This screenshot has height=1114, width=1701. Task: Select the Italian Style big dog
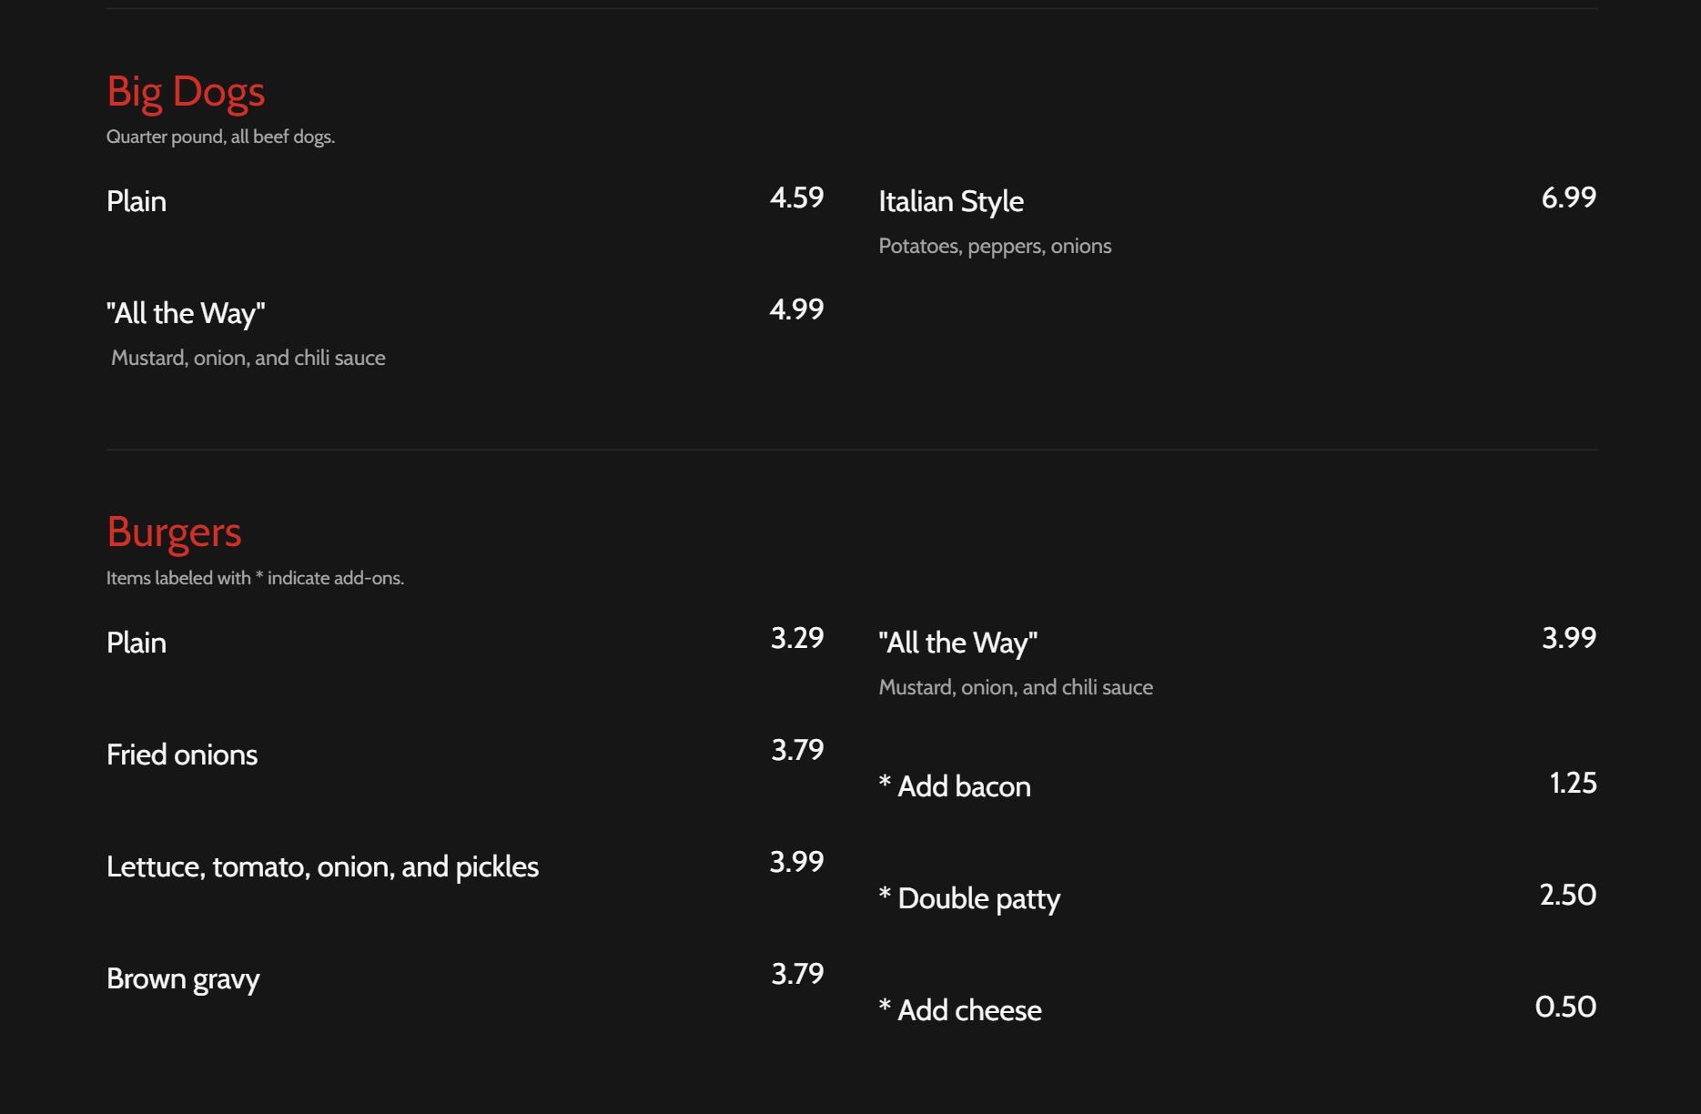950,201
